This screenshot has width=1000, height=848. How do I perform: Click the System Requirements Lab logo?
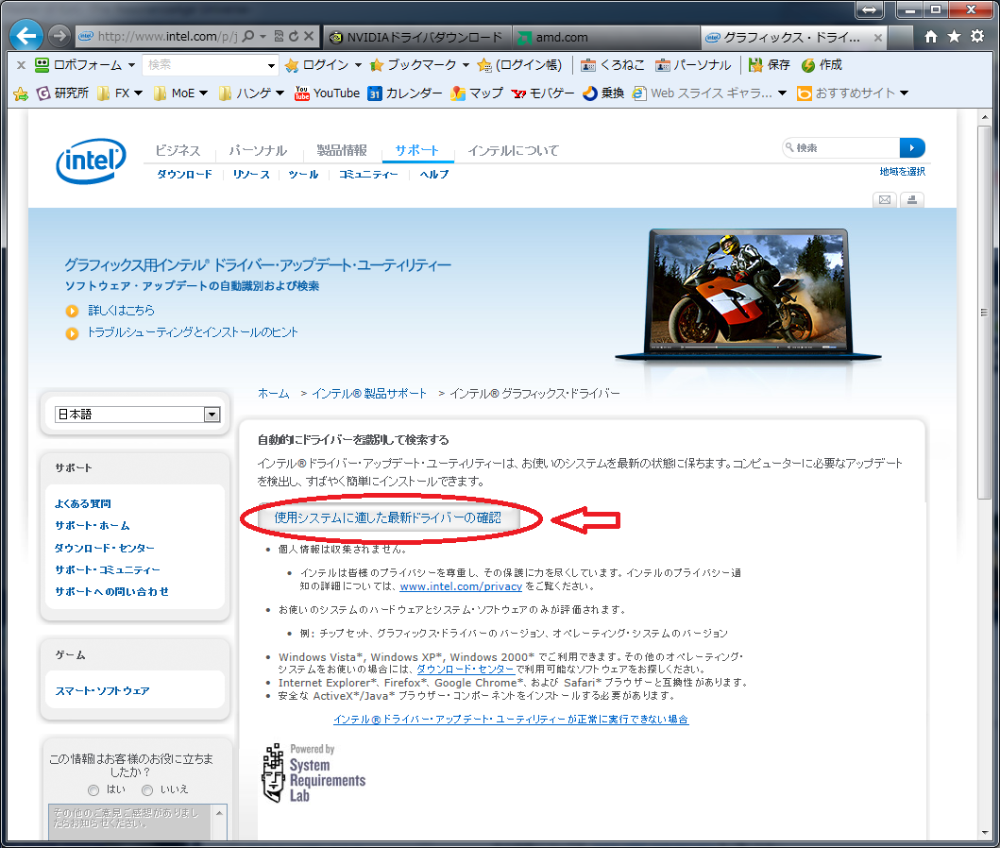[314, 773]
